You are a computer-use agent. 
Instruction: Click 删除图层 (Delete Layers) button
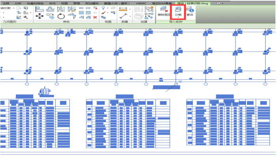point(164,11)
